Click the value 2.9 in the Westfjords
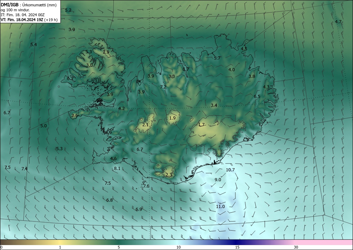Screen dimensions: 353x250 pos(106,52)
